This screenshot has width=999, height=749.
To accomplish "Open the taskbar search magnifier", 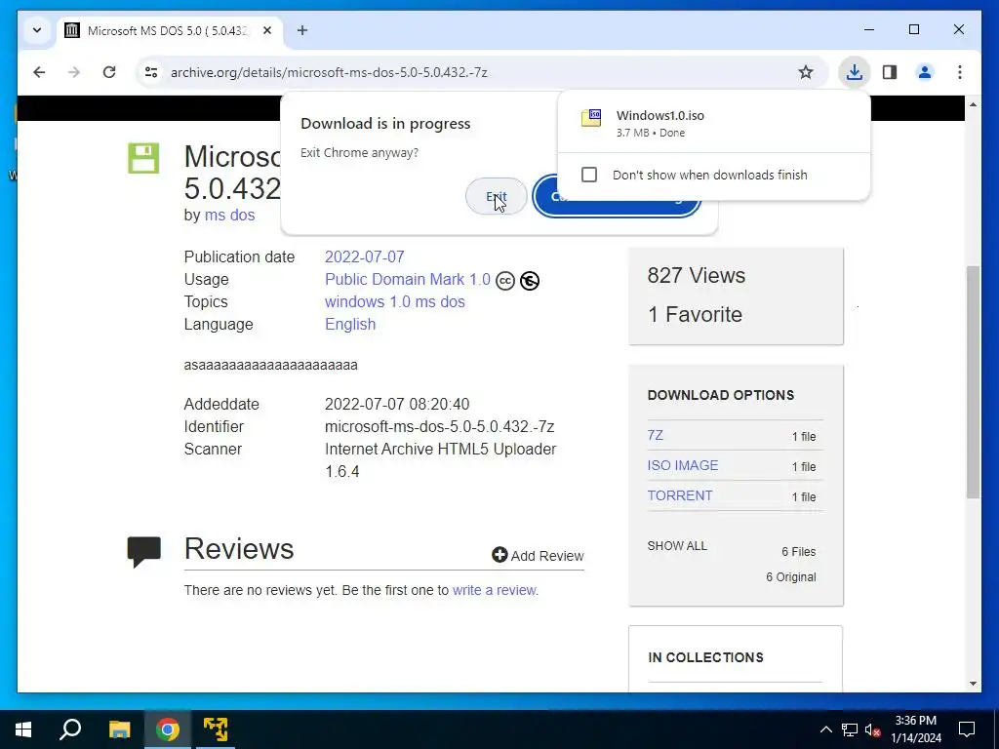I will pyautogui.click(x=70, y=729).
